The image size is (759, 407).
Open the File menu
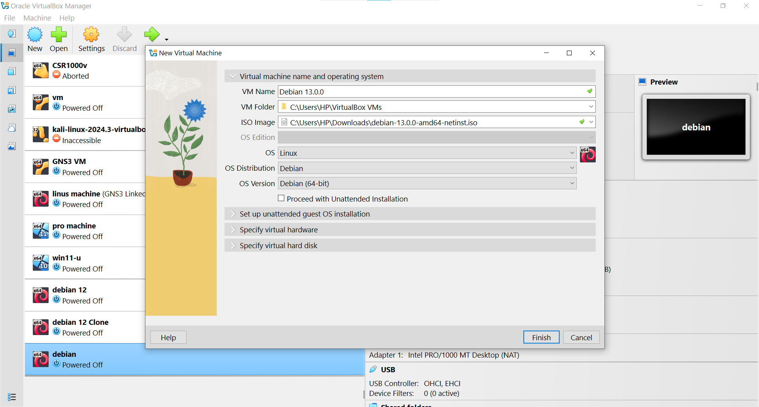pos(9,18)
